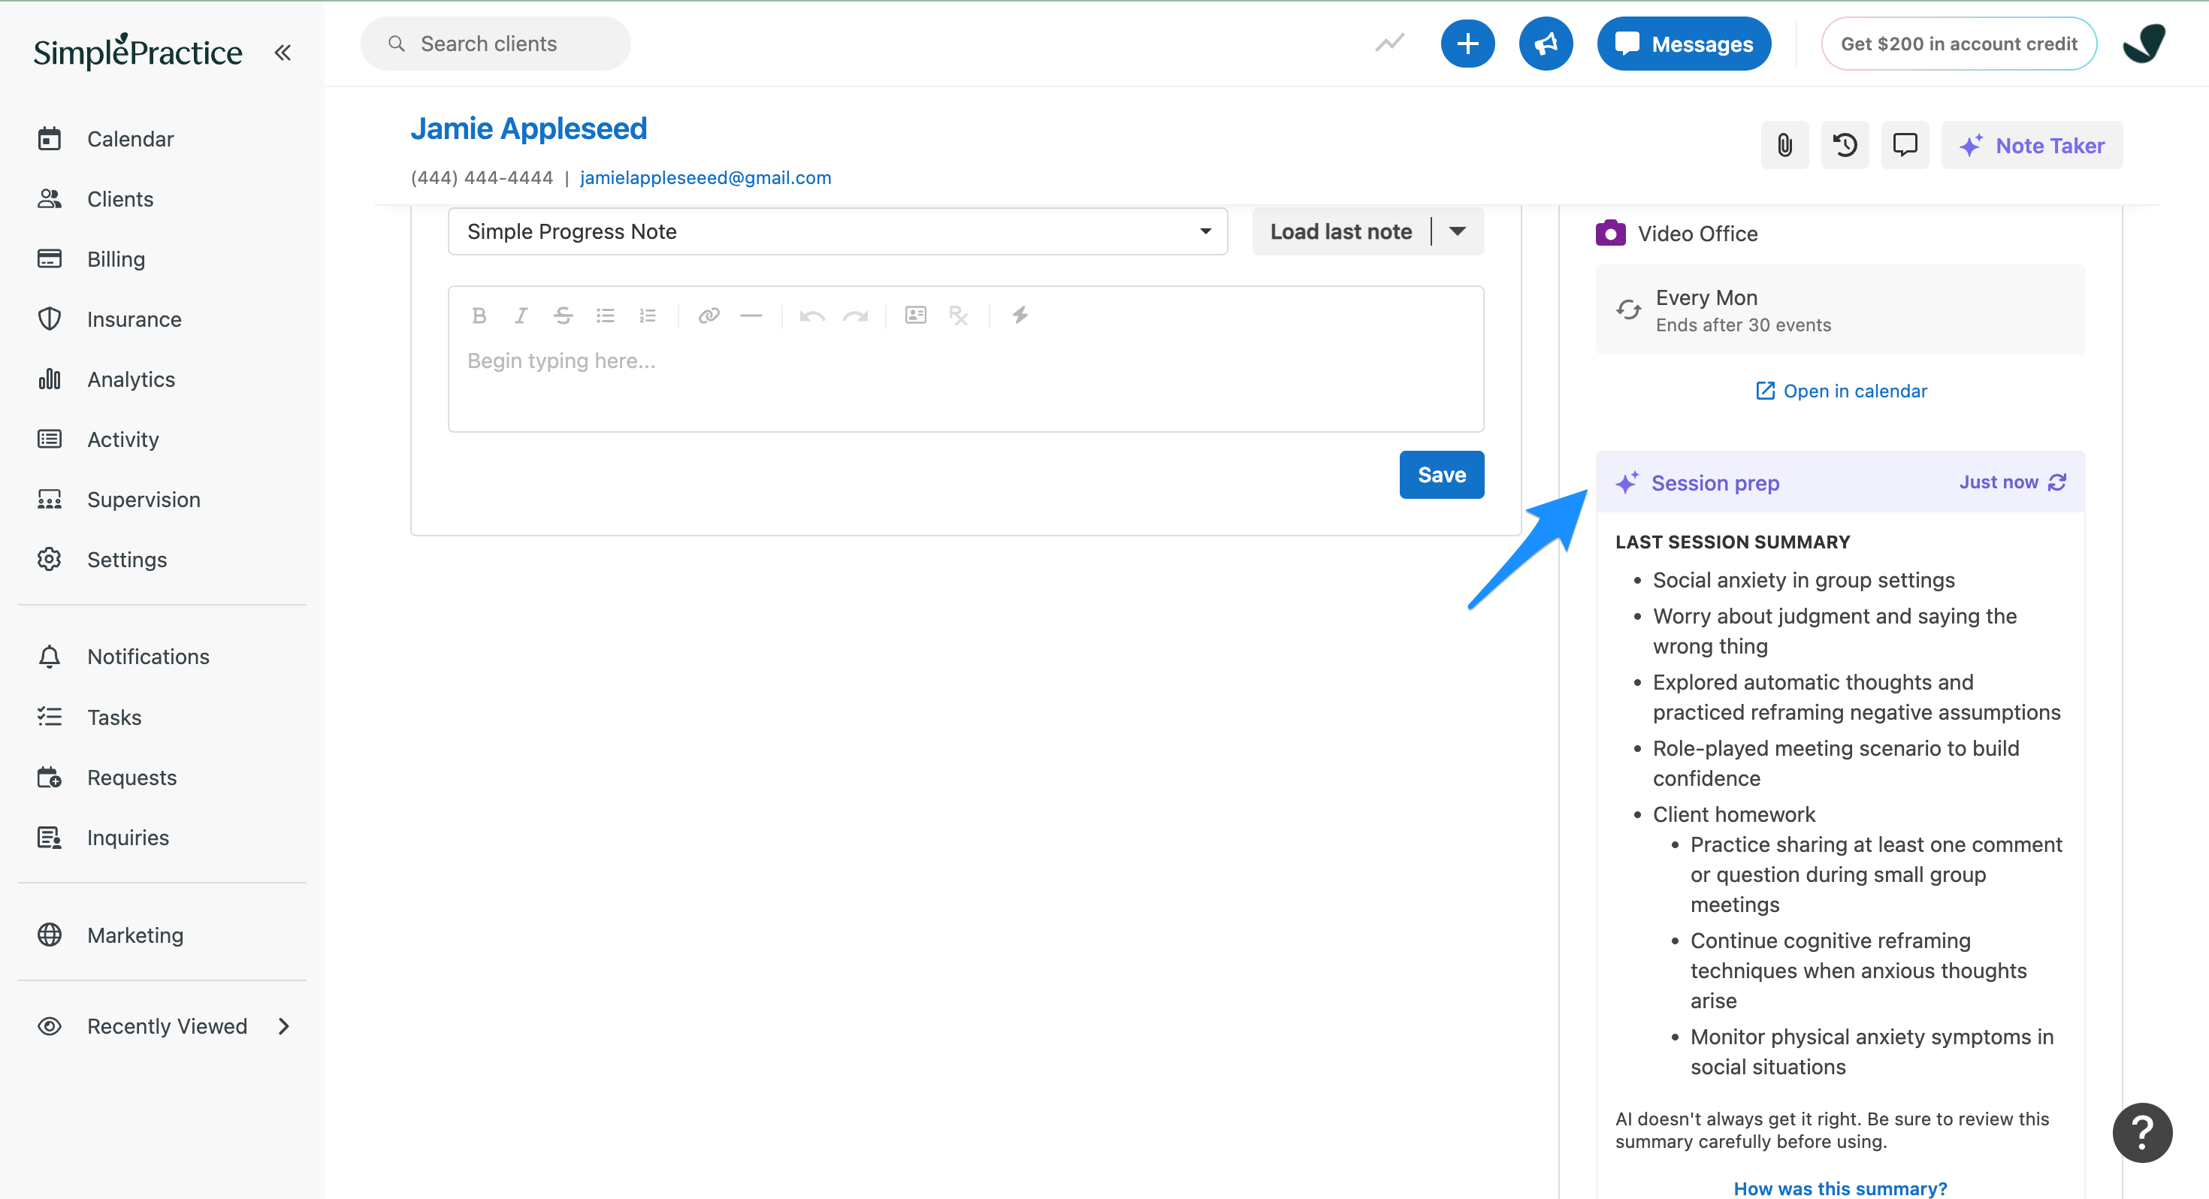Navigate to Insurance
Image resolution: width=2209 pixels, height=1199 pixels.
134,319
